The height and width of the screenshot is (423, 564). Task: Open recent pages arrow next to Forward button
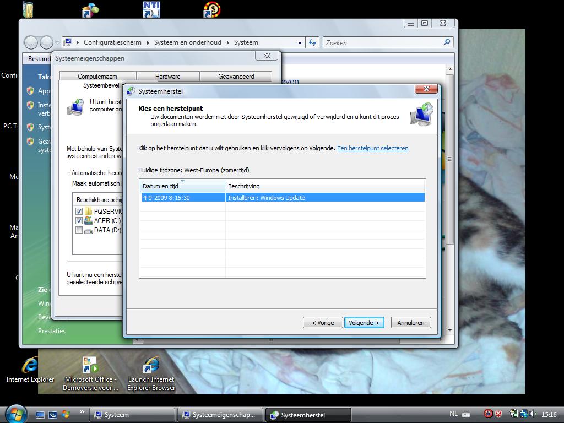(57, 42)
